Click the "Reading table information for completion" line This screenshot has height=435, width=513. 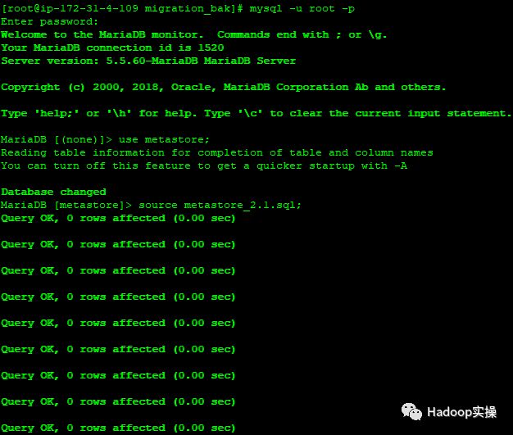click(217, 152)
